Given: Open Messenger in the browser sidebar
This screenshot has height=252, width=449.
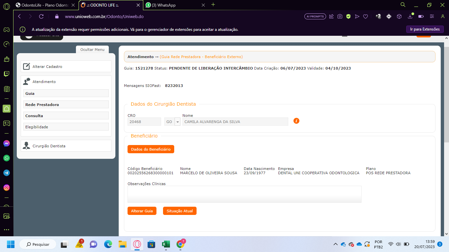Looking at the screenshot, I should pos(7,143).
